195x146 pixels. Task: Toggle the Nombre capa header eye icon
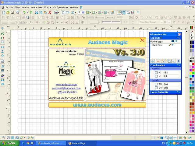[x=172, y=41]
